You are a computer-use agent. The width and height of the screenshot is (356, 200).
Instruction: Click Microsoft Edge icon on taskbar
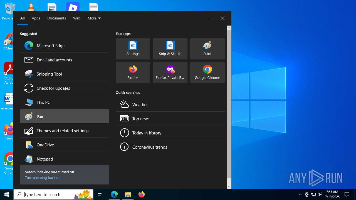click(x=114, y=194)
